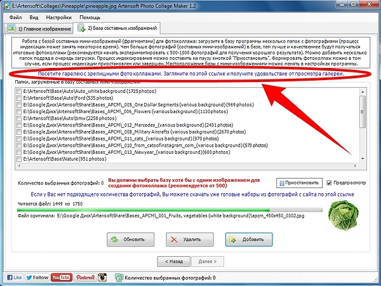Click the Удалить button

(x=190, y=240)
